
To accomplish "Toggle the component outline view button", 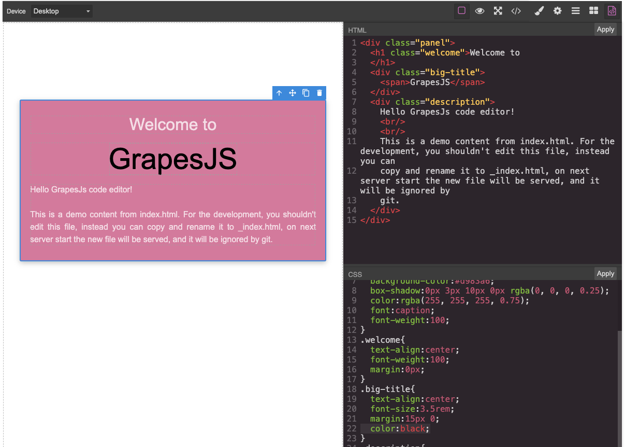I will point(462,11).
